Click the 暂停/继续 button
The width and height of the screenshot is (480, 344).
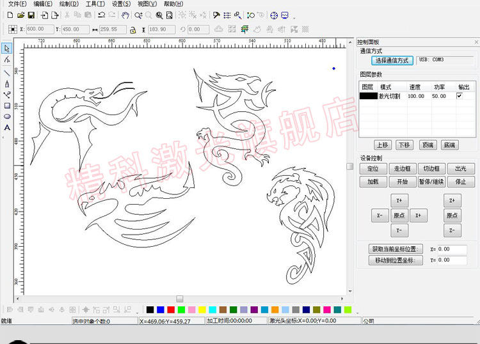tap(431, 182)
